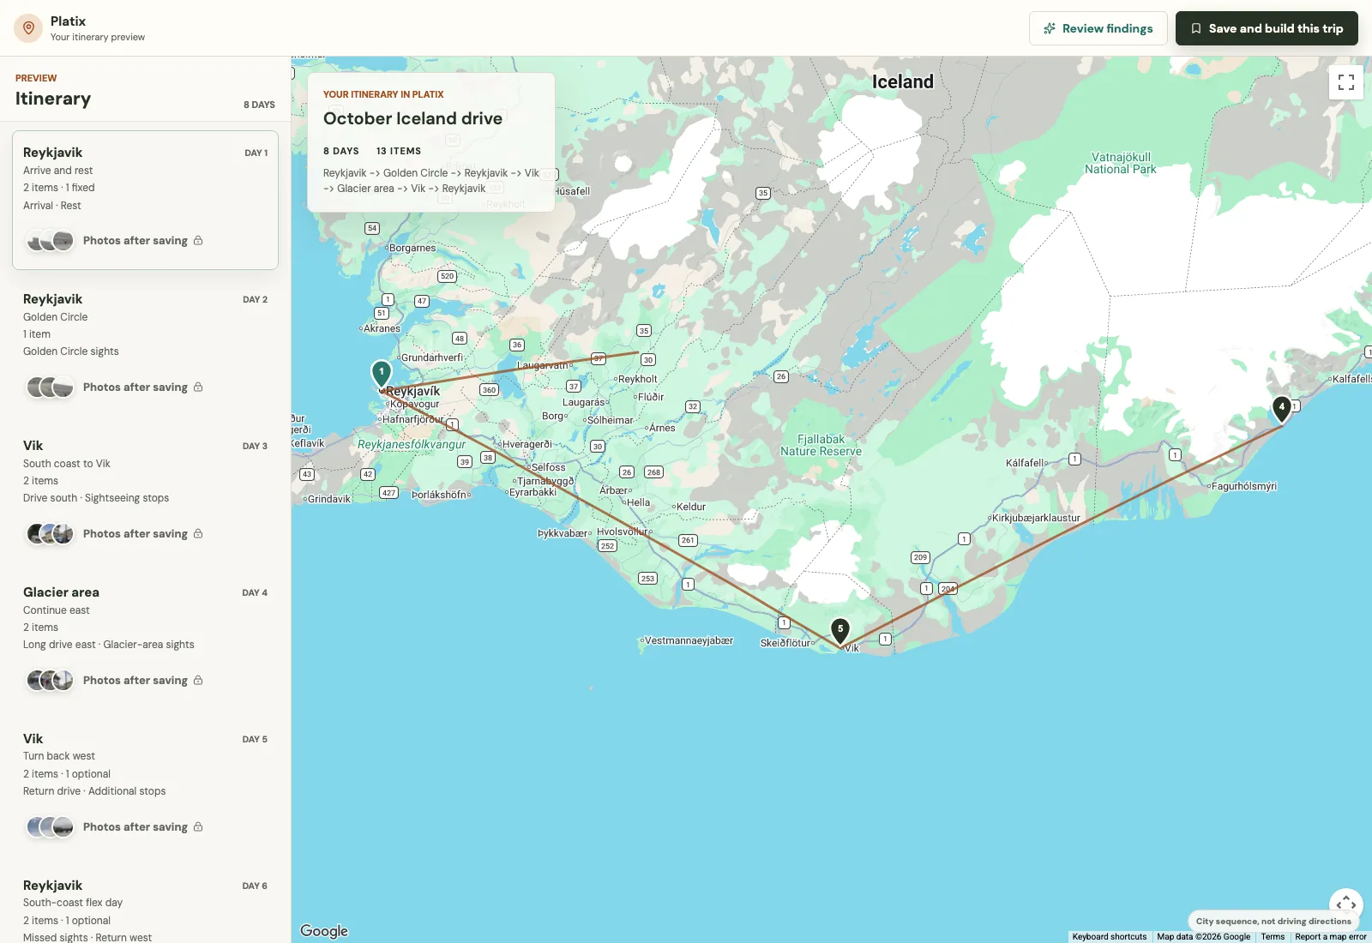Click Day 5 photo thumbnails
The image size is (1372, 943).
click(50, 826)
